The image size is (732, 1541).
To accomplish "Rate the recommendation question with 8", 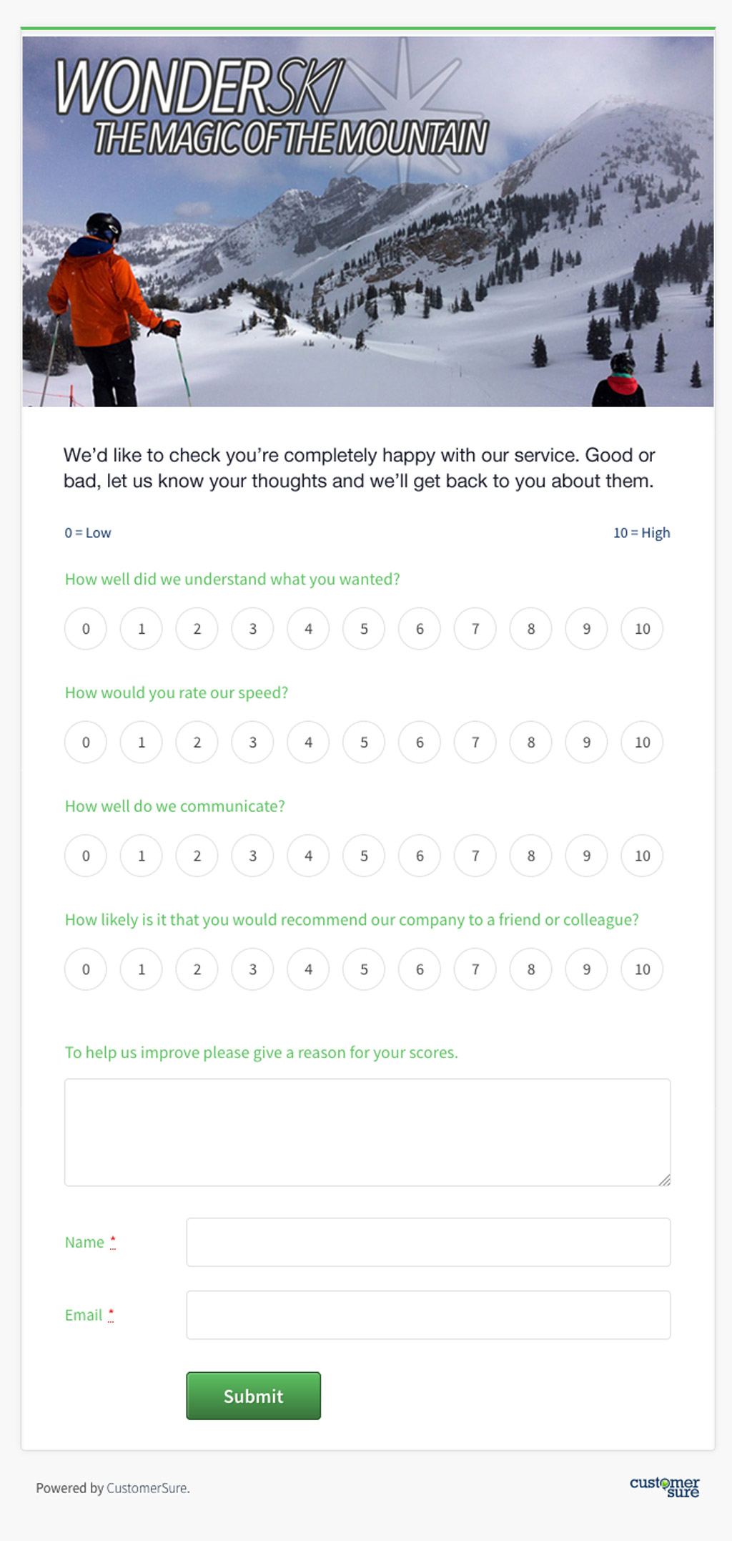I will [530, 969].
